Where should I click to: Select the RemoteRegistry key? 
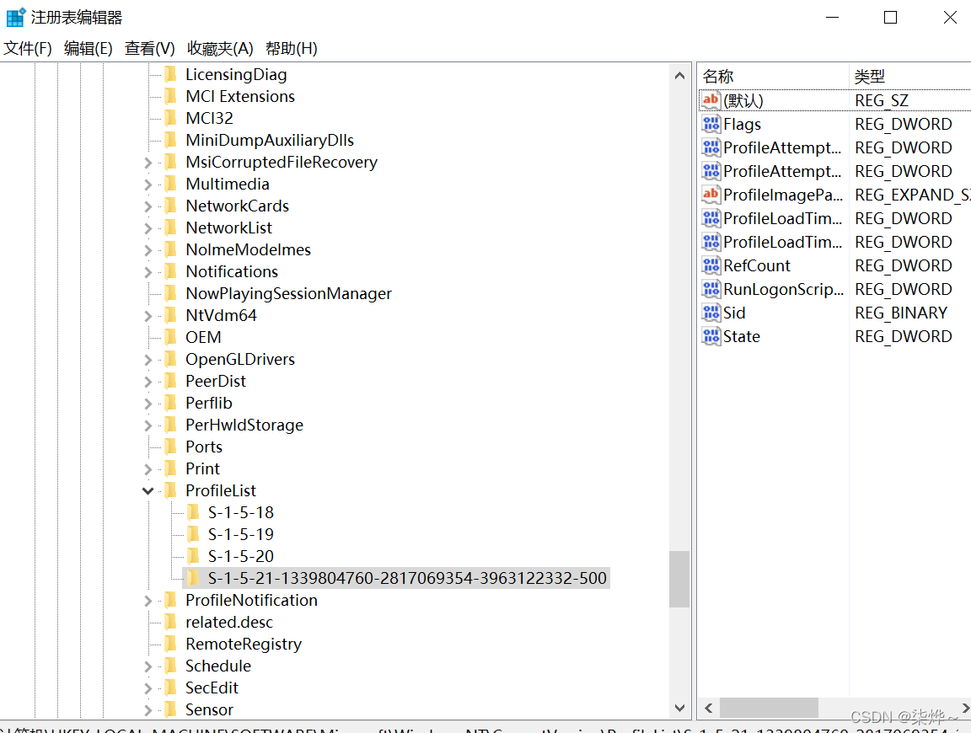[243, 643]
